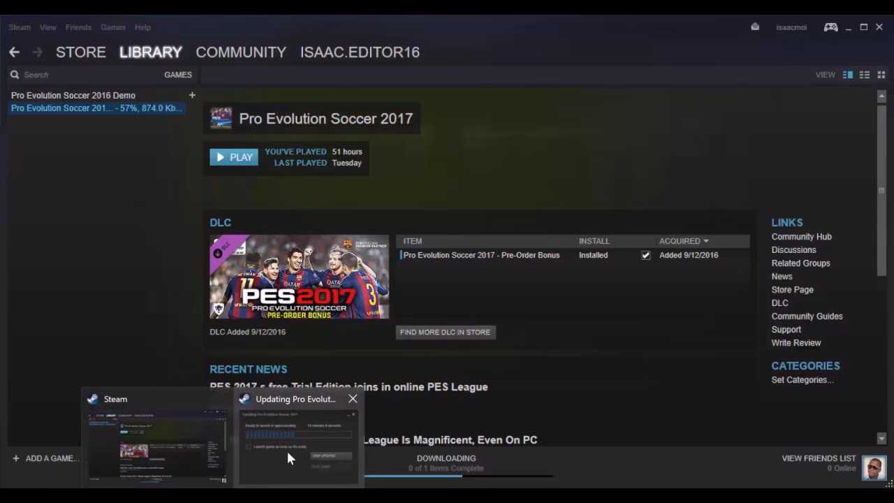
Task: Click plus icon beside PES 2016 Demo
Action: (192, 95)
